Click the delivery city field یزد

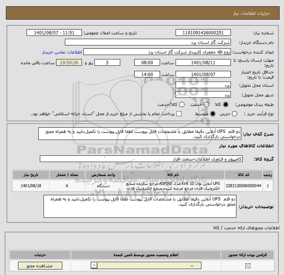click(x=203, y=94)
